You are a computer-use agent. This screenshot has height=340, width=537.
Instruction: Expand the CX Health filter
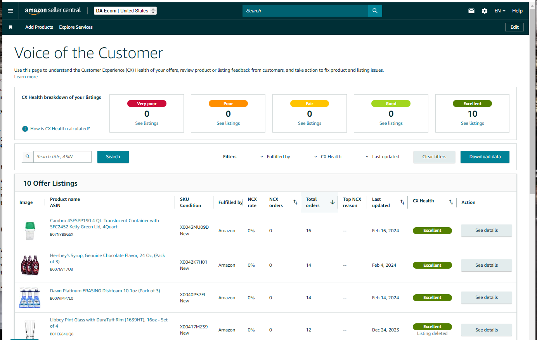pyautogui.click(x=327, y=157)
